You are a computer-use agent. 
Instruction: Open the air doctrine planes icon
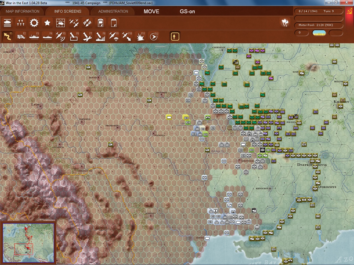pos(74,23)
